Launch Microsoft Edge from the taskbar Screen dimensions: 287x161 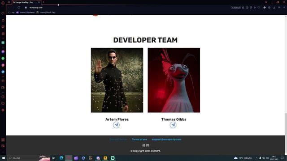(x=61, y=158)
